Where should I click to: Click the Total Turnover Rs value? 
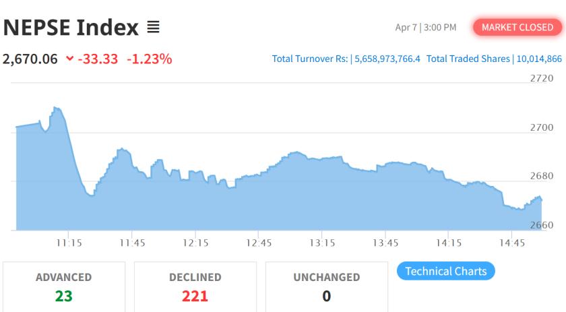pos(387,59)
